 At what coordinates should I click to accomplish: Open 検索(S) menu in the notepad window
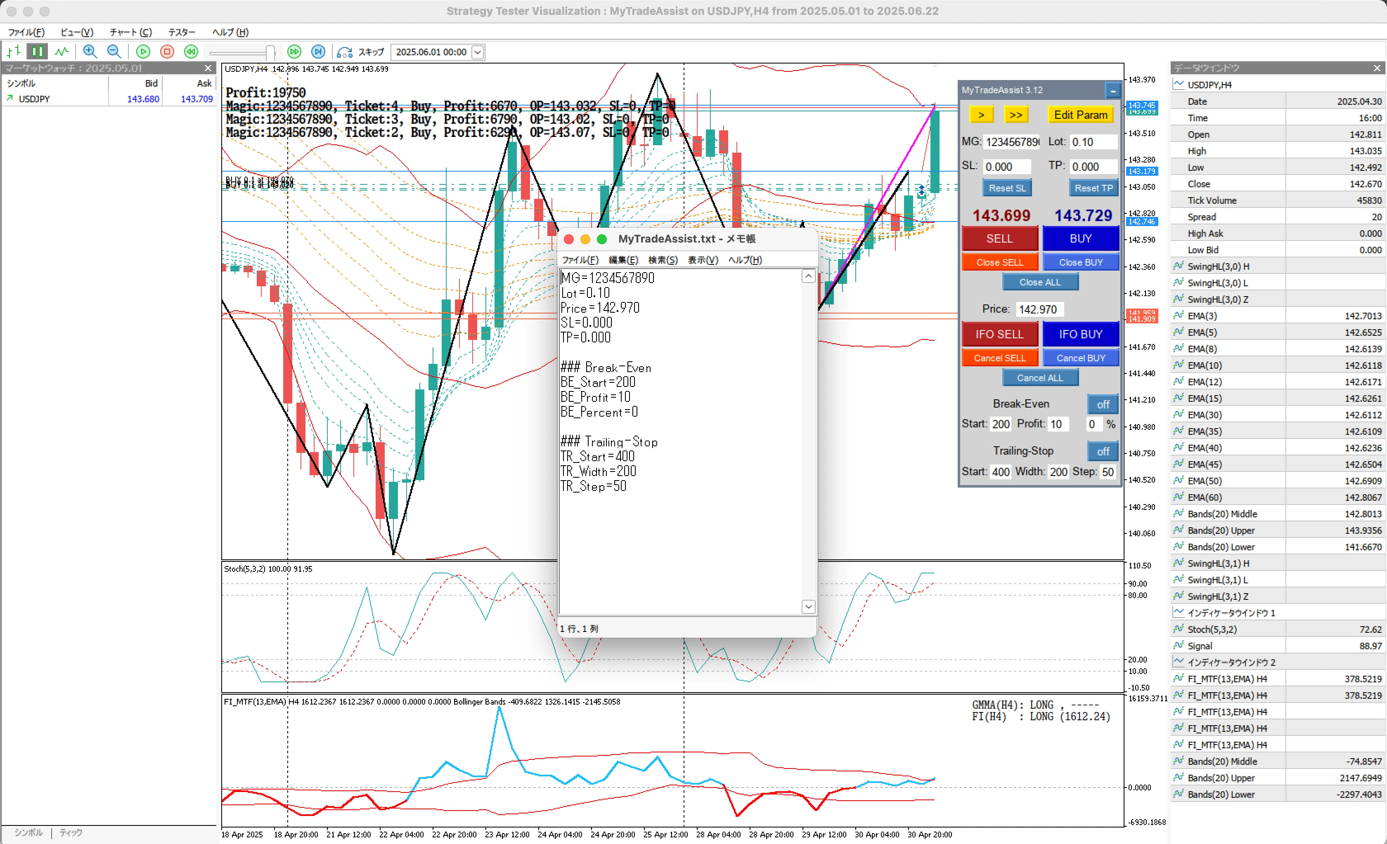coord(663,260)
